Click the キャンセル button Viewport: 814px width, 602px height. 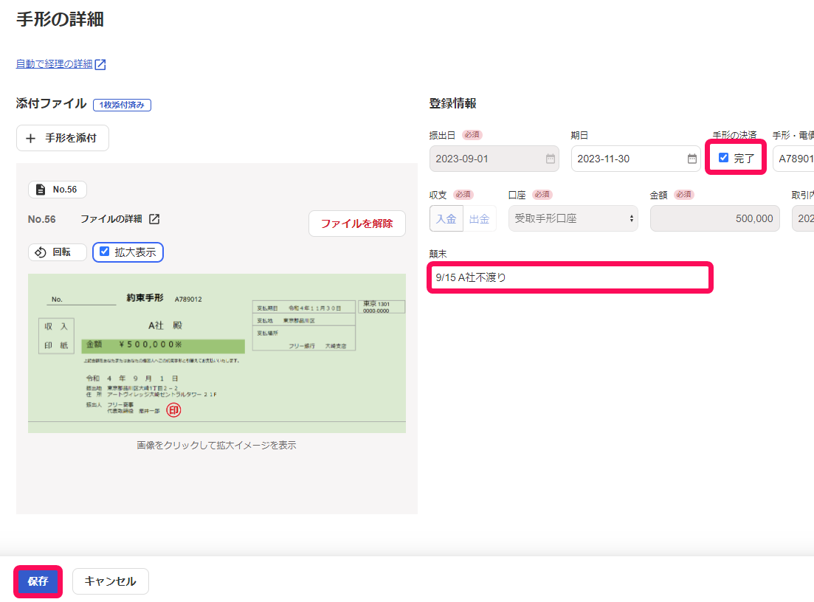[111, 581]
